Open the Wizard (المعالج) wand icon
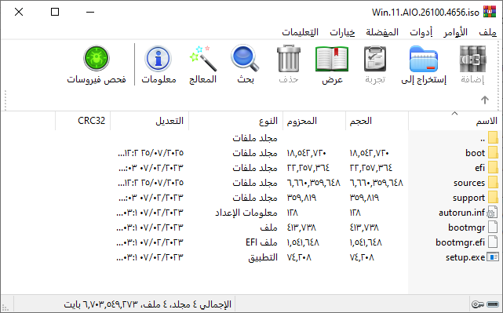The height and width of the screenshot is (313, 503). pyautogui.click(x=203, y=58)
